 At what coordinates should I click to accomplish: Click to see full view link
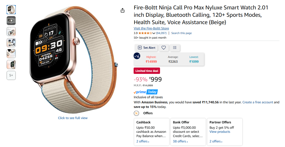pyautogui.click(x=73, y=118)
